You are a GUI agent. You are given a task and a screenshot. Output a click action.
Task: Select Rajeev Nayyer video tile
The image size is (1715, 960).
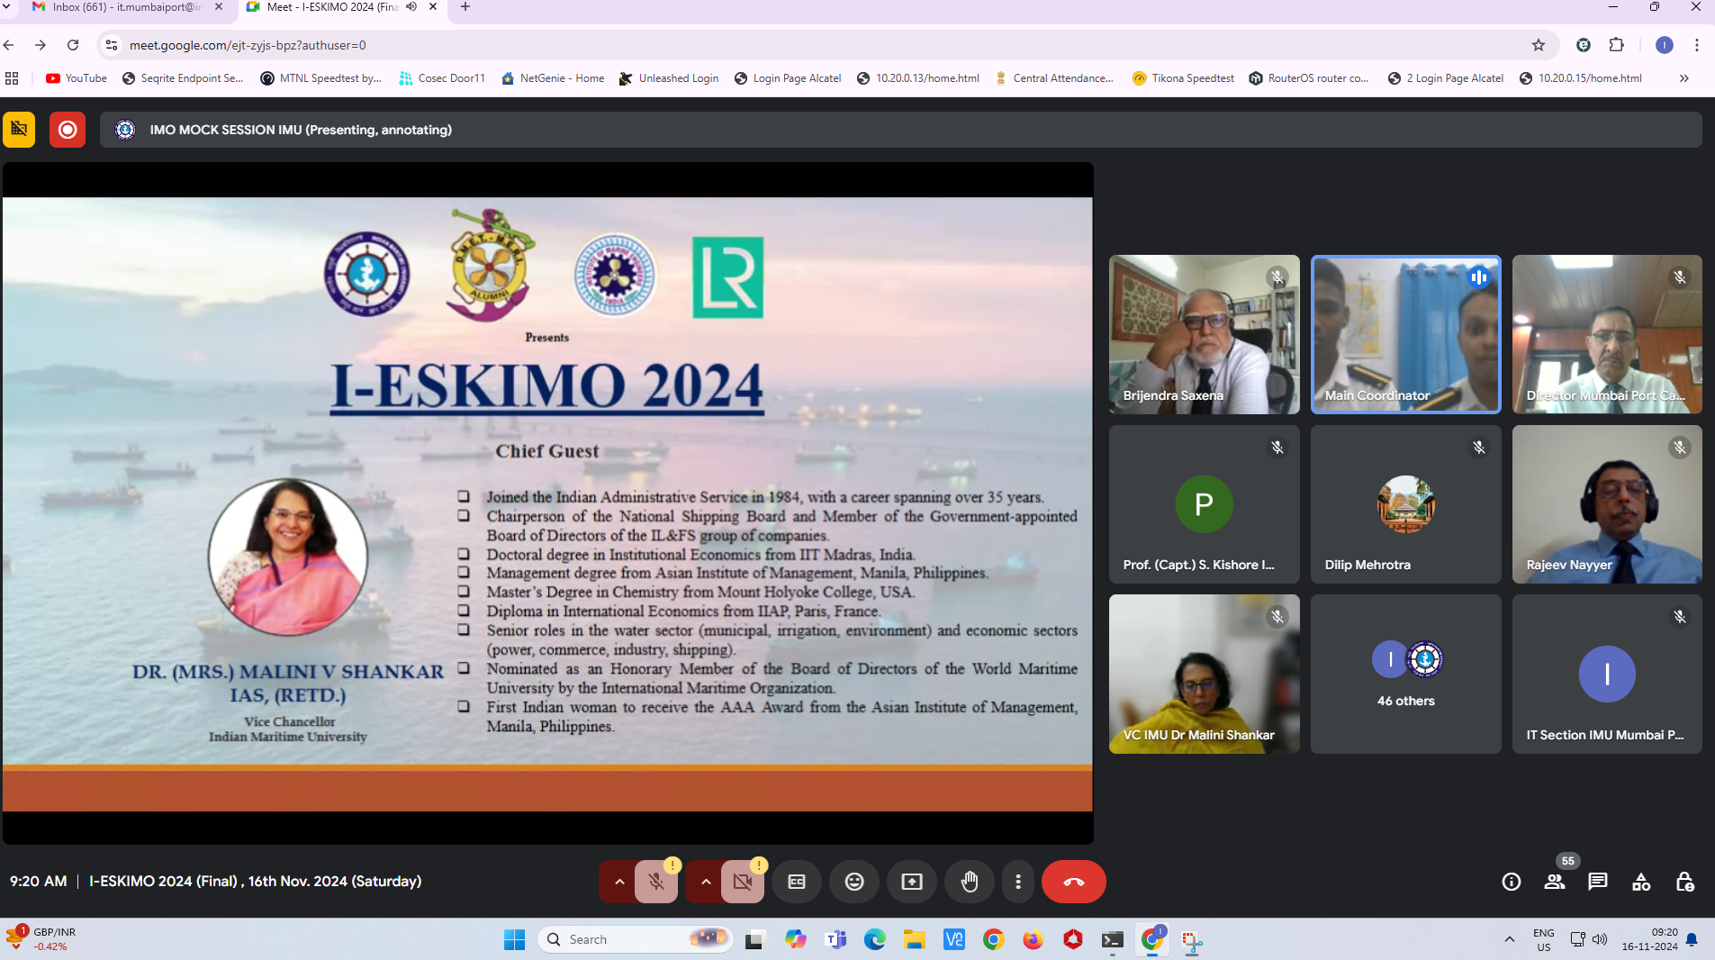pyautogui.click(x=1607, y=504)
